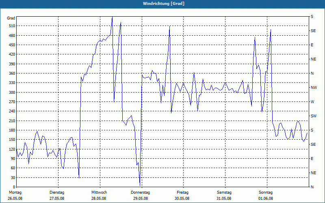Click the Donnerstag day label
The height and width of the screenshot is (203, 325).
(140, 192)
